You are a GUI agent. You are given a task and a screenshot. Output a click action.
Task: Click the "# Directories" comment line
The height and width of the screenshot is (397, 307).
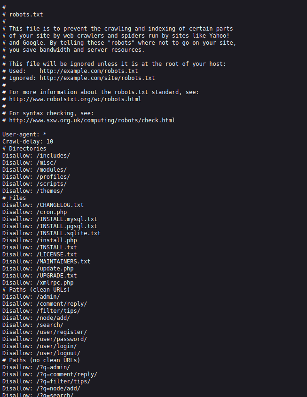[24, 149]
